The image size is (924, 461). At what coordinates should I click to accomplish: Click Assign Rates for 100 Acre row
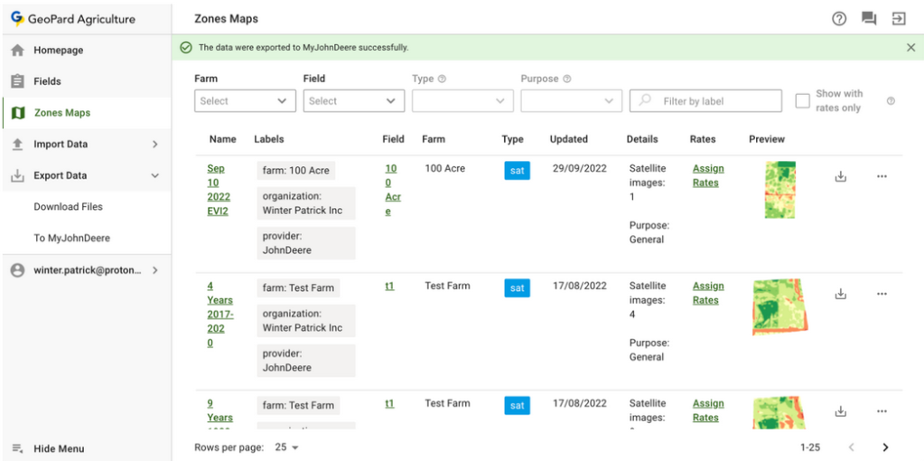click(707, 175)
